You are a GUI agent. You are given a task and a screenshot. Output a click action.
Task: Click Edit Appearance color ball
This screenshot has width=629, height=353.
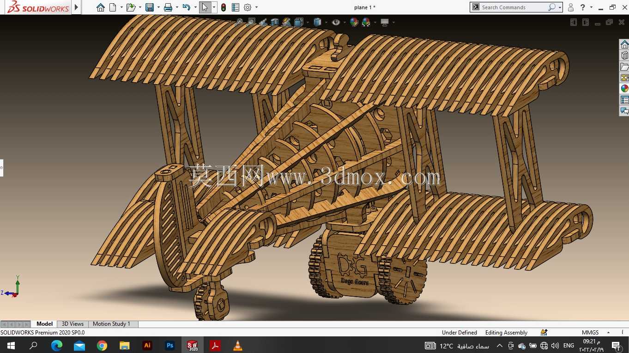coord(354,22)
